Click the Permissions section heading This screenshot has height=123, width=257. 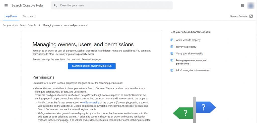43,77
